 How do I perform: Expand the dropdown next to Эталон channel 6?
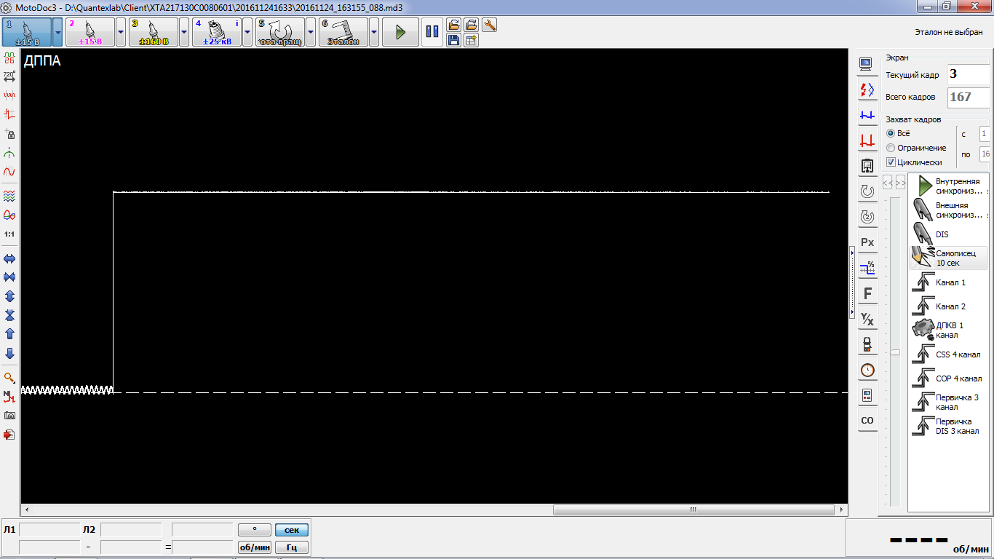[374, 32]
